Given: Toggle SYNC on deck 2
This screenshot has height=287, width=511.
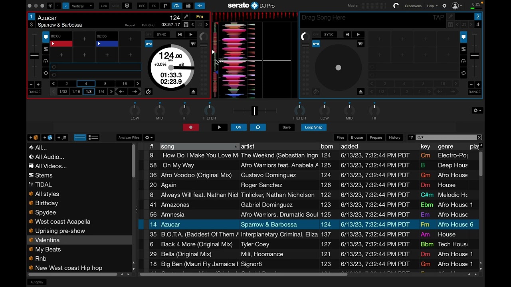Looking at the screenshot, I should click(329, 35).
